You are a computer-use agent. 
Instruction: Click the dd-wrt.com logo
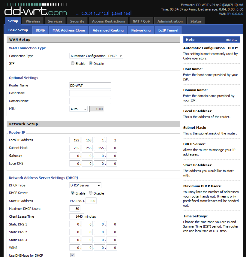pos(36,10)
